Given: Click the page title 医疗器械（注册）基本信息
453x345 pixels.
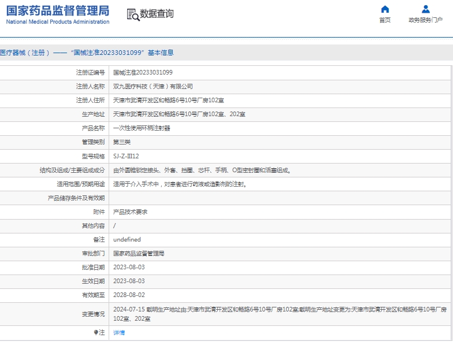Looking at the screenshot, I should pyautogui.click(x=87, y=53).
